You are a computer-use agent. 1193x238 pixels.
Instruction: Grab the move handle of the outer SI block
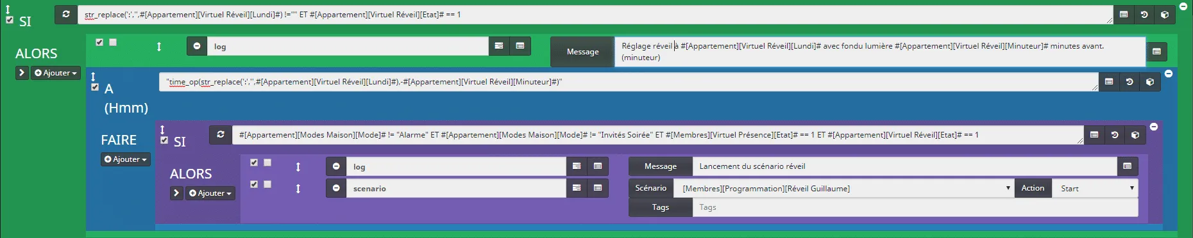(8, 10)
